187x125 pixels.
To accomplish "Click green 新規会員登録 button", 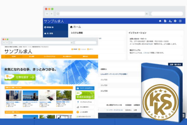I will click(x=85, y=95).
